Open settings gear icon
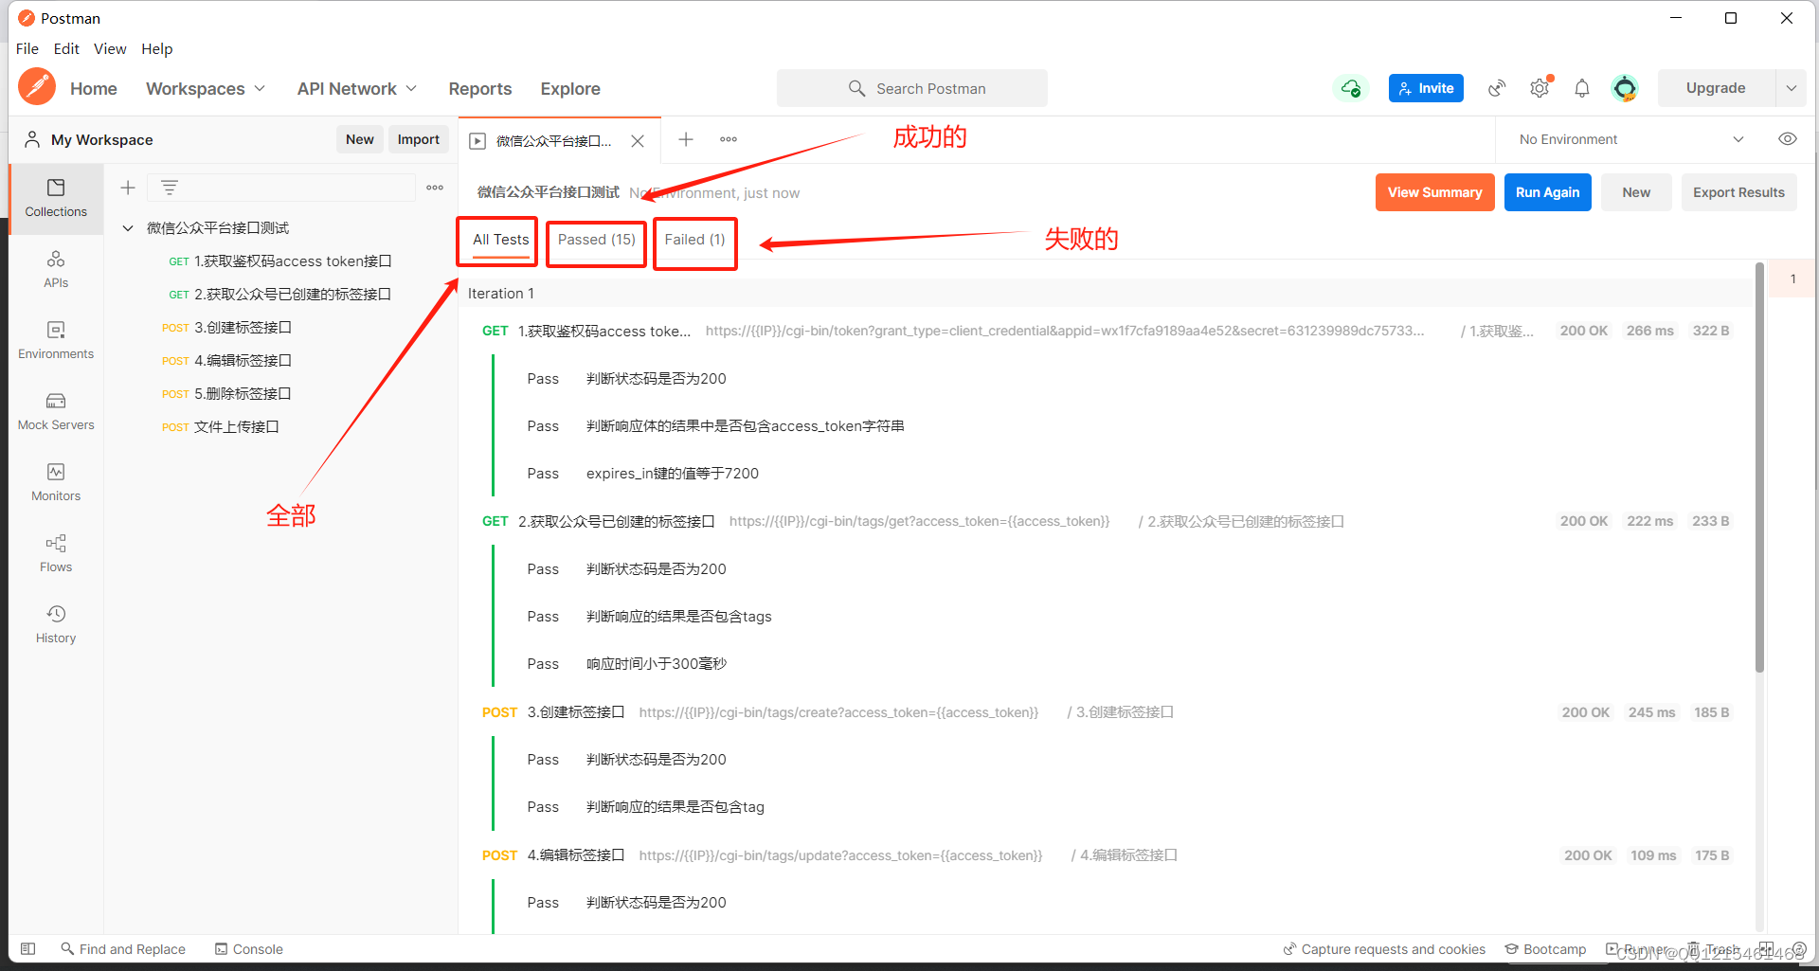Image resolution: width=1819 pixels, height=971 pixels. tap(1540, 88)
